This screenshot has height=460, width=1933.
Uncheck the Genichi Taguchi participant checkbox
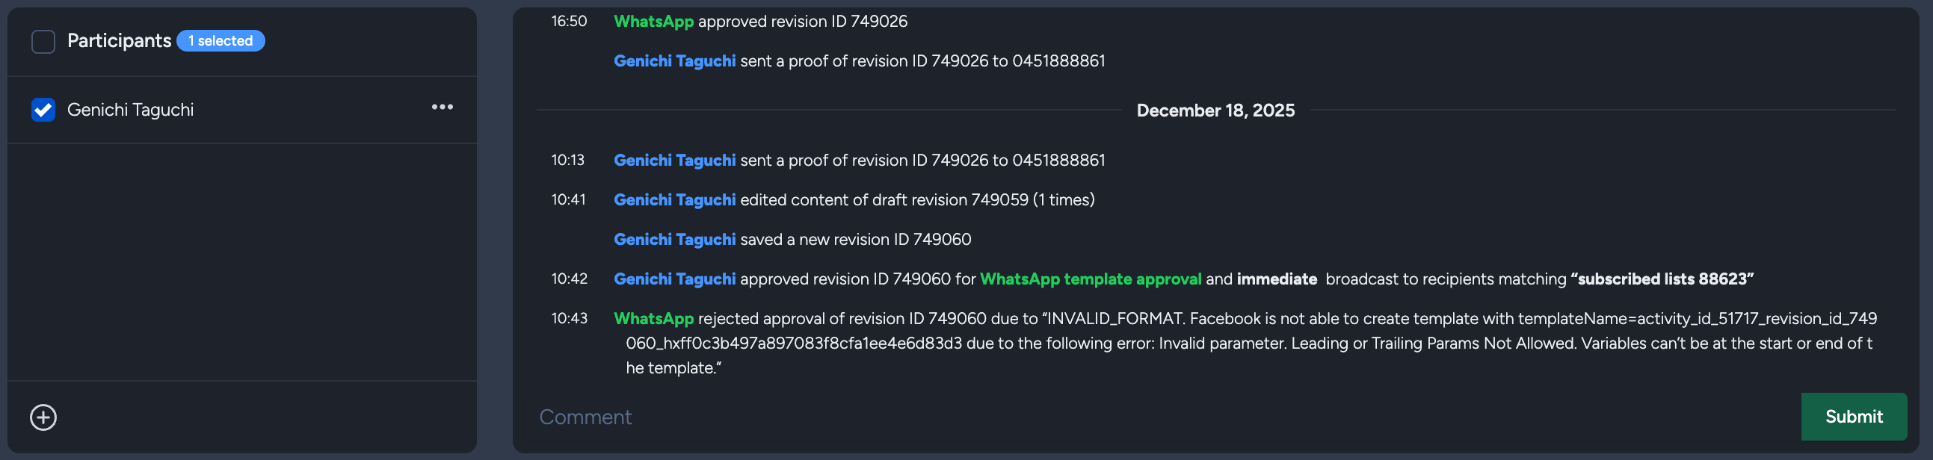43,110
